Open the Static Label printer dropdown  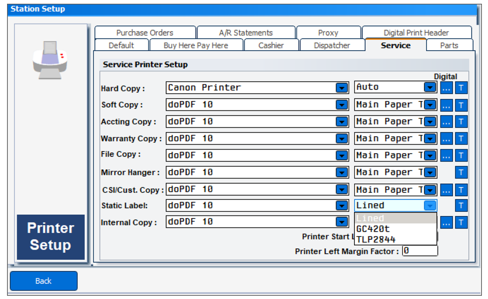(342, 205)
